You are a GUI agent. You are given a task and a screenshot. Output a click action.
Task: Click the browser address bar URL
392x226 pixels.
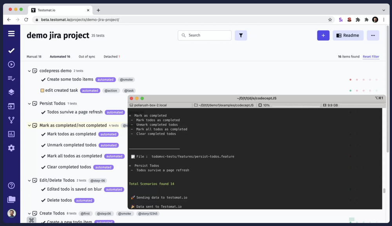pyautogui.click(x=80, y=20)
